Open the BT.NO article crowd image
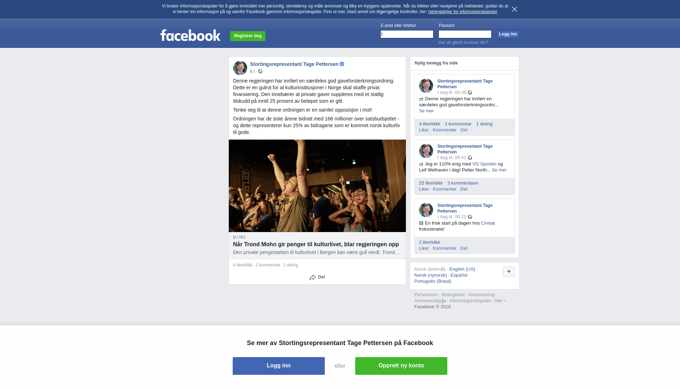 click(317, 186)
